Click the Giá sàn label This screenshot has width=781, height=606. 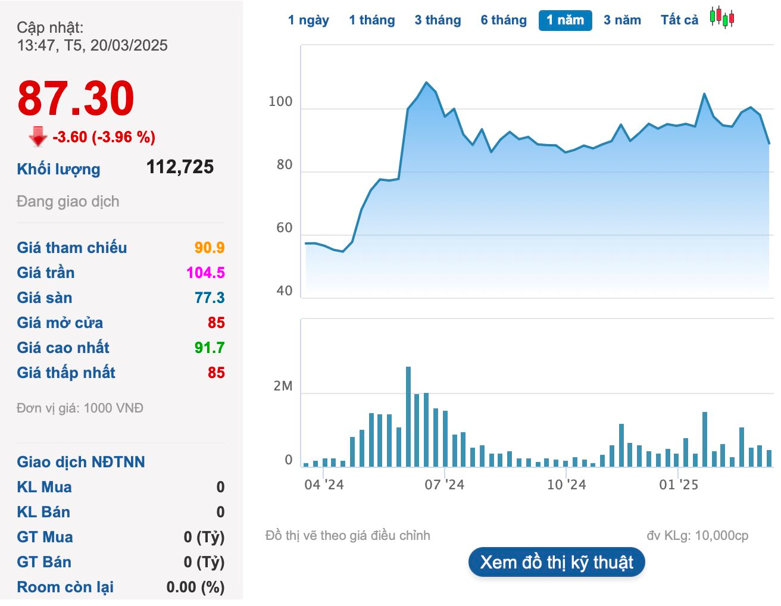[45, 298]
